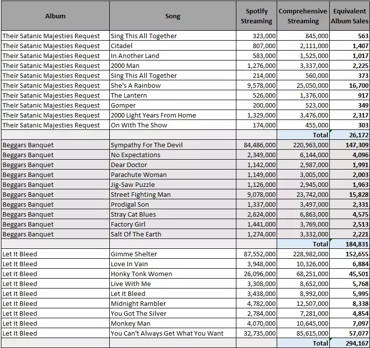Select the 9,578,000 Spotify value

256,85
